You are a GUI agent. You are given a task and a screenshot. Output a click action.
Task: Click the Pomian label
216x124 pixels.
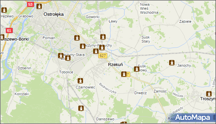tap(49, 38)
